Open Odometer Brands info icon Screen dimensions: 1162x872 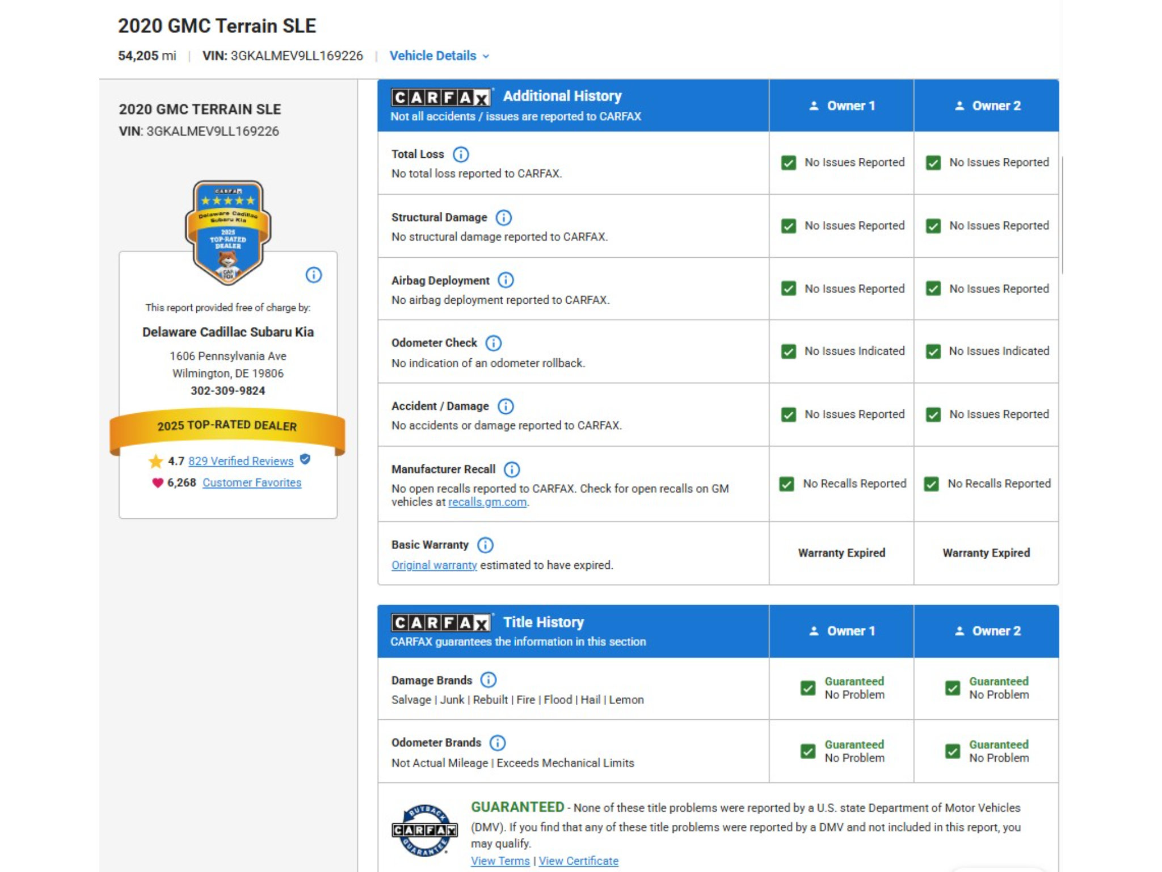[x=497, y=743]
